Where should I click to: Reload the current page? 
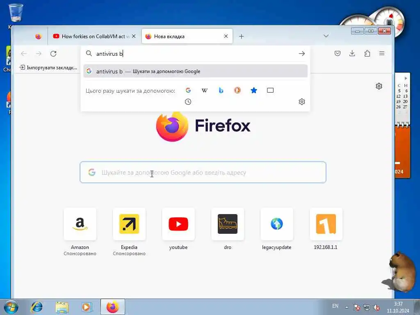(53, 54)
